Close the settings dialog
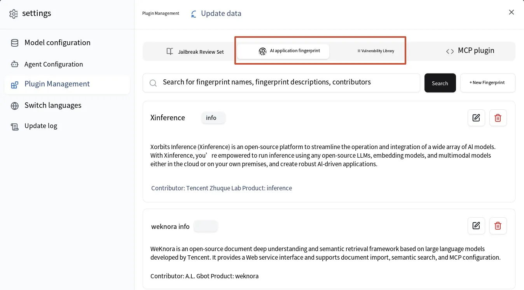 point(512,12)
